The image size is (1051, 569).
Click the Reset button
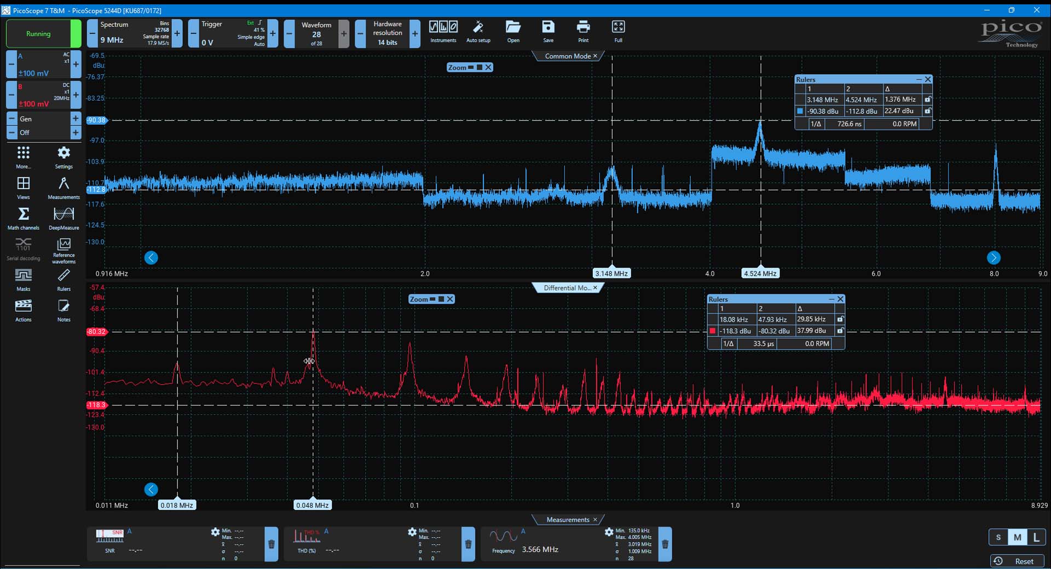(1018, 561)
